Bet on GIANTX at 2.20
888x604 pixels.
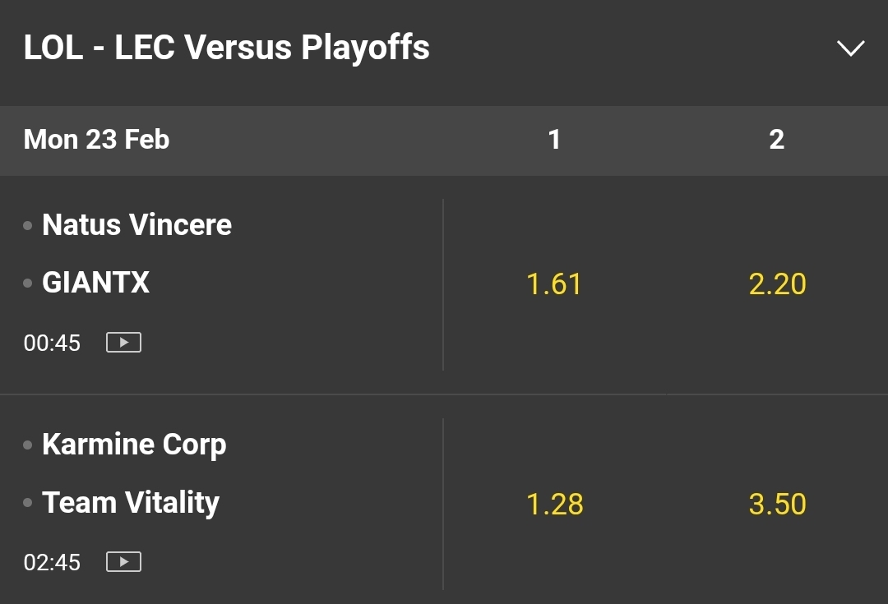coord(777,284)
